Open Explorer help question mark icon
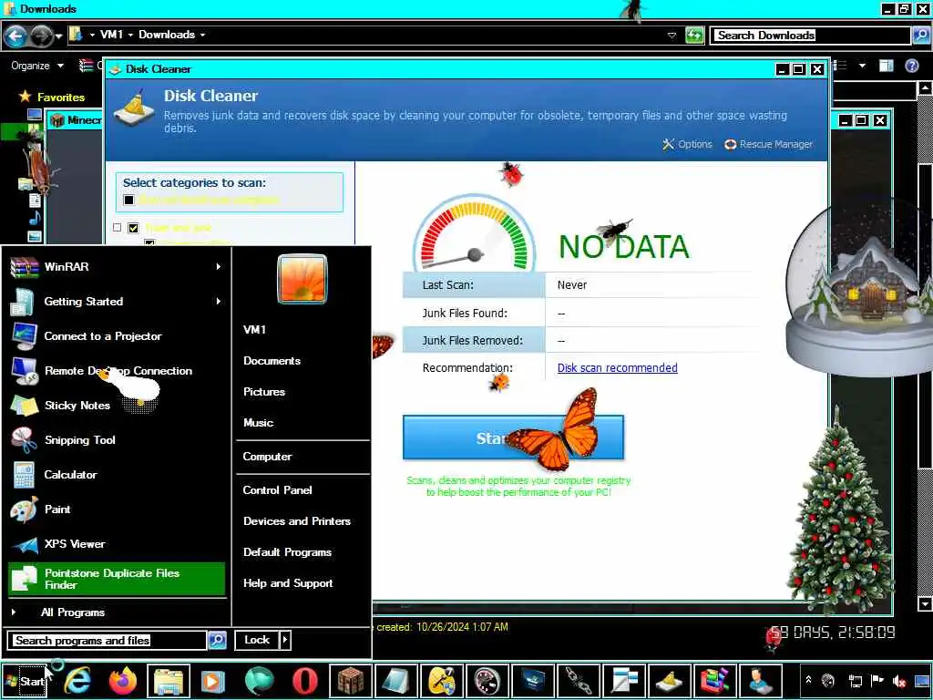This screenshot has height=700, width=933. [911, 66]
